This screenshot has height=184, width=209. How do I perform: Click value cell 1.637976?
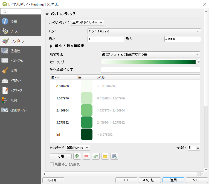click(63, 98)
